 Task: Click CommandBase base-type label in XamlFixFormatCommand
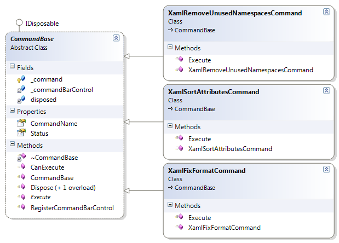195,188
